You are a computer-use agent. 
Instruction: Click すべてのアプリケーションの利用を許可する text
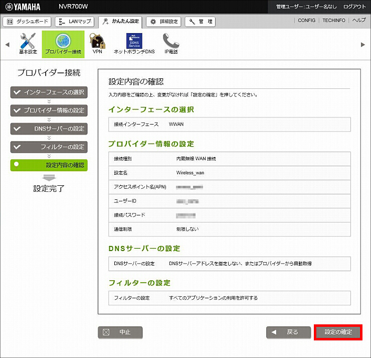(x=213, y=298)
